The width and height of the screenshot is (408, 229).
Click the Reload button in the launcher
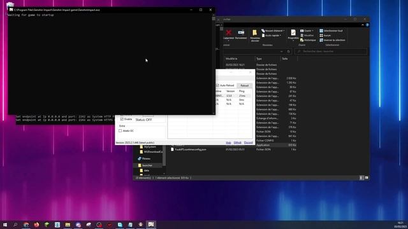244,85
